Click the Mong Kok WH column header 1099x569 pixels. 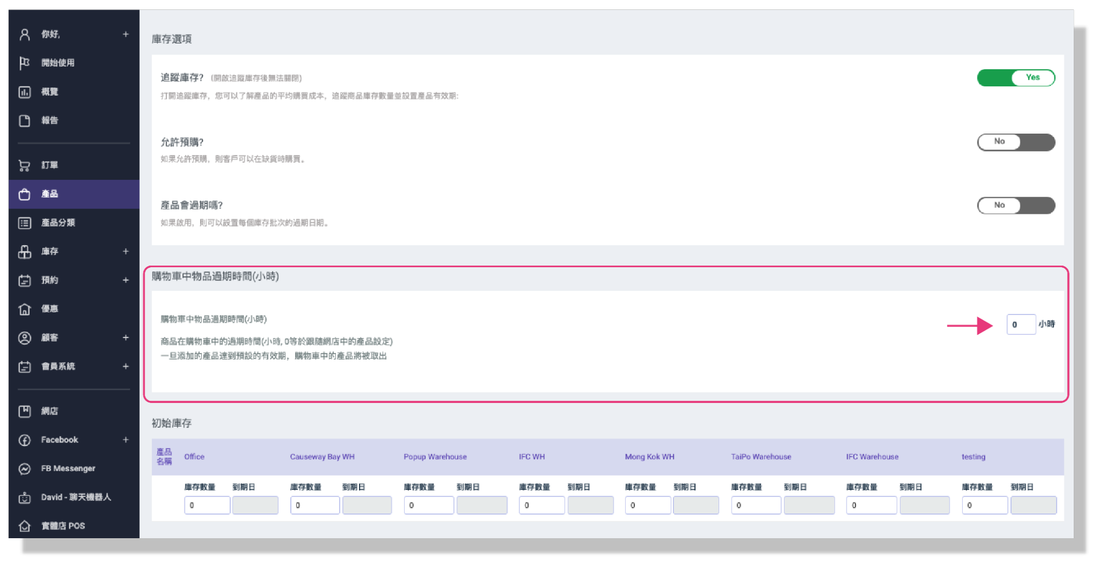coord(649,457)
